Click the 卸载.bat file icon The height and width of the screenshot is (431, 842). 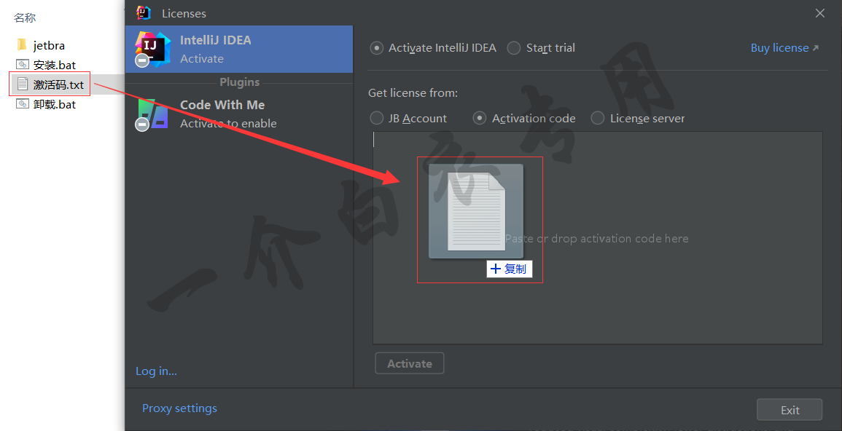[x=22, y=103]
